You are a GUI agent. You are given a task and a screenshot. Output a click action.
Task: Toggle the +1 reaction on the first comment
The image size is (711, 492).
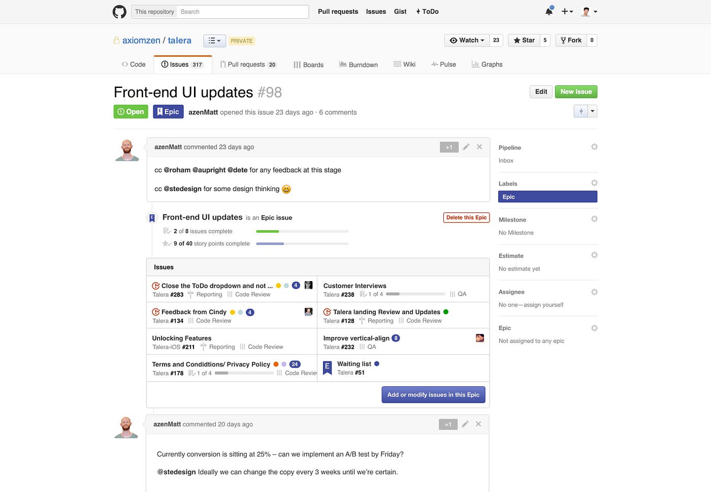click(x=448, y=146)
